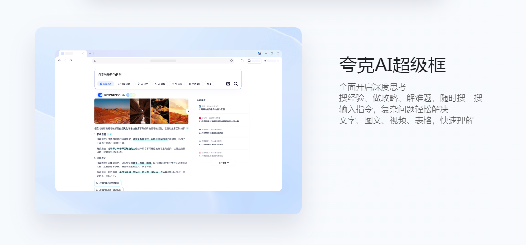Click the address bar URL field

(163, 61)
